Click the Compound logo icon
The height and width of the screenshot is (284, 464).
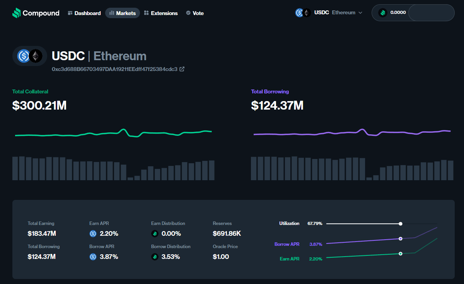pos(16,13)
